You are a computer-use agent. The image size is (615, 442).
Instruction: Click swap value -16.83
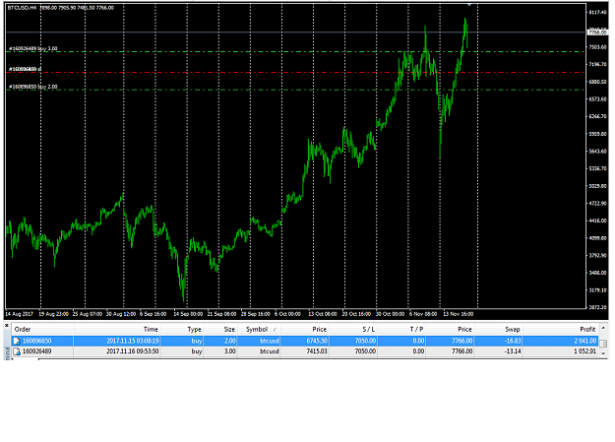coord(513,341)
